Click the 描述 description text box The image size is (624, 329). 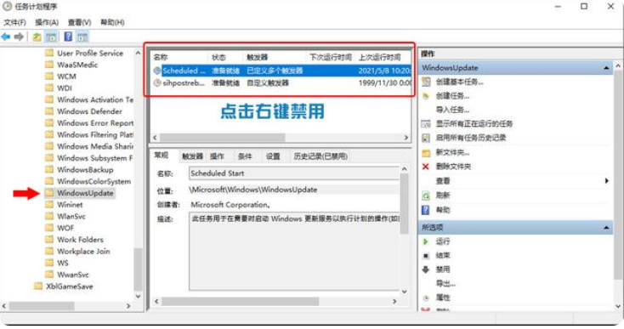click(x=293, y=251)
